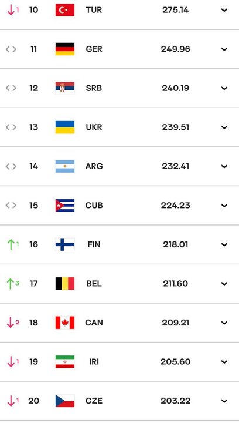Click the Turkey flag icon
This screenshot has height=423, width=239.
coord(65,10)
